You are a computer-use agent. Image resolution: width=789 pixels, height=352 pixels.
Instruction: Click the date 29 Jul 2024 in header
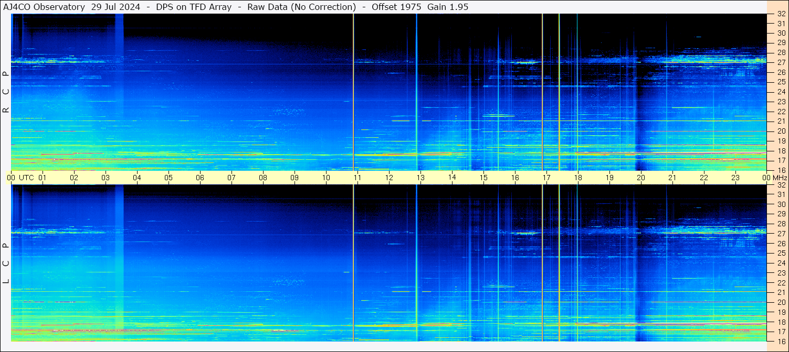tap(118, 7)
